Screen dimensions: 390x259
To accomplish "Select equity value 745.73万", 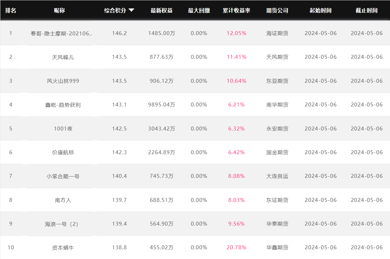I will pos(162,176).
